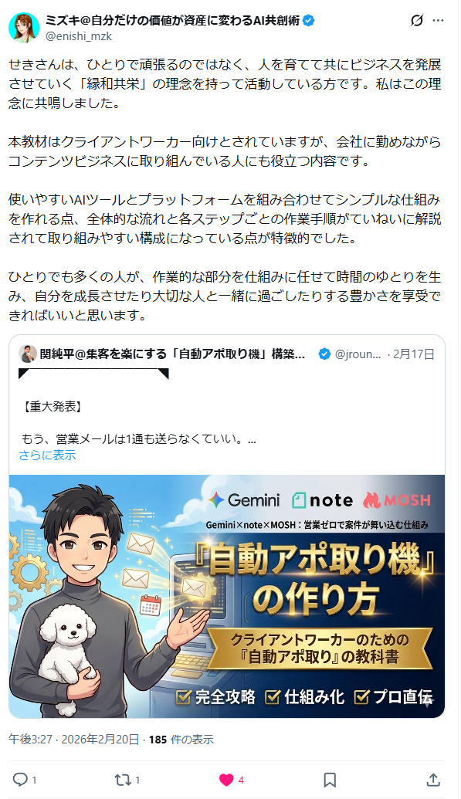461x799 pixels.
Task: Open quoted author name 関純平
Action: coord(172,354)
